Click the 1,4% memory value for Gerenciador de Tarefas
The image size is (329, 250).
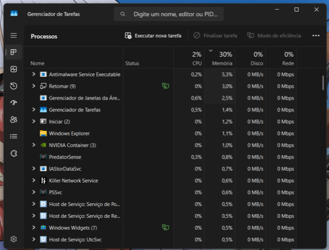pos(227,110)
